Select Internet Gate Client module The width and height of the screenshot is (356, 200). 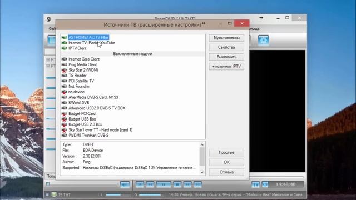[84, 59]
